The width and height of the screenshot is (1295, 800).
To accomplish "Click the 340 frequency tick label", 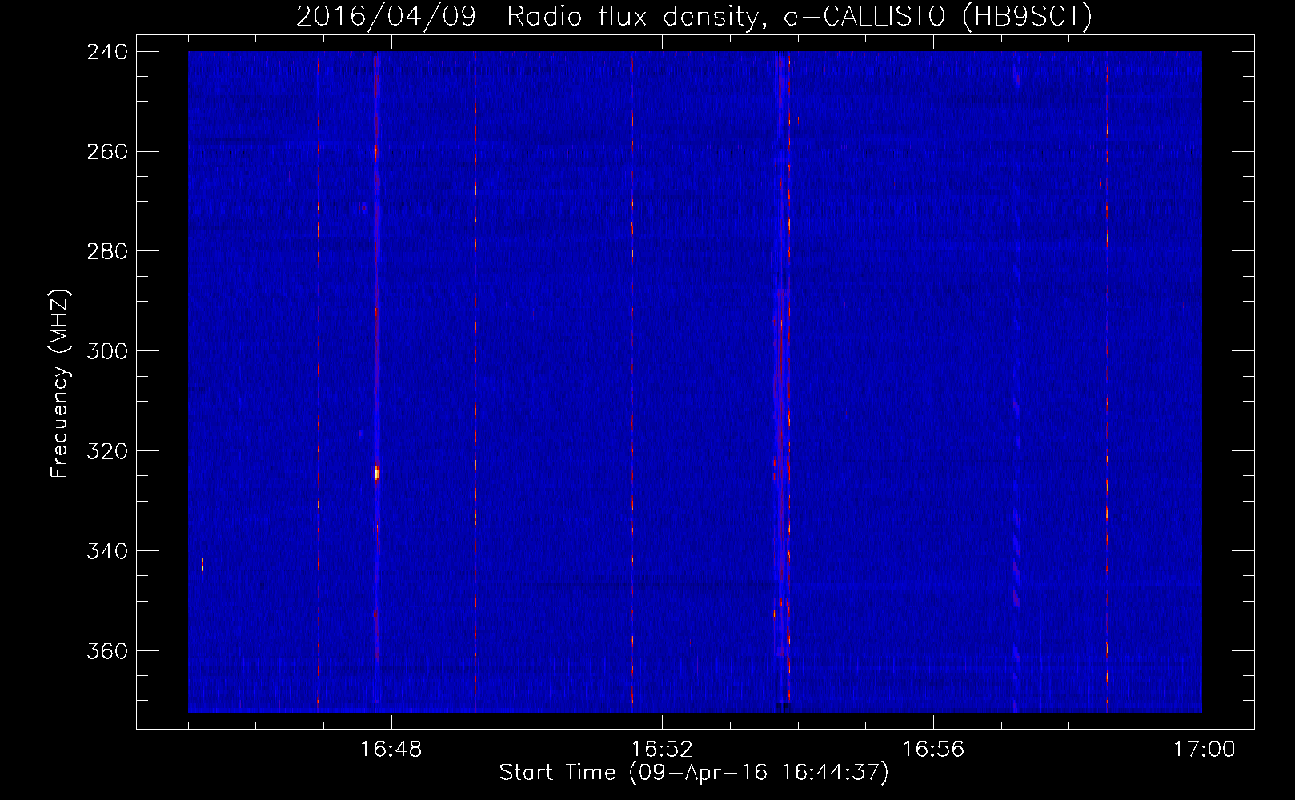I will [x=107, y=552].
